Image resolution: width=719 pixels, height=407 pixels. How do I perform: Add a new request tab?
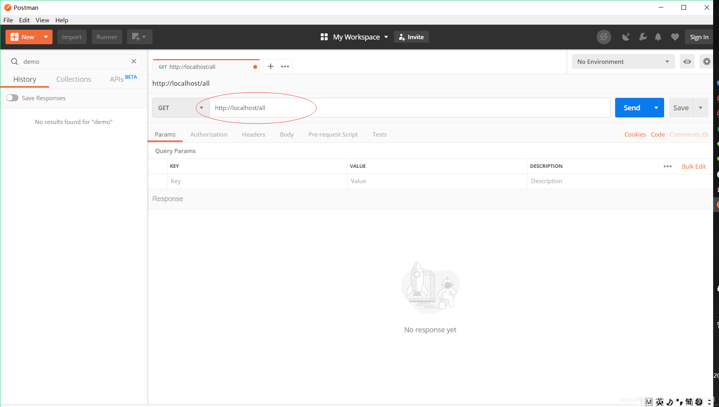tap(271, 67)
